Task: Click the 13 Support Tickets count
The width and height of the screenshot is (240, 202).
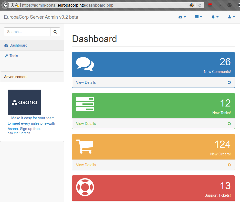Action: click(x=225, y=185)
